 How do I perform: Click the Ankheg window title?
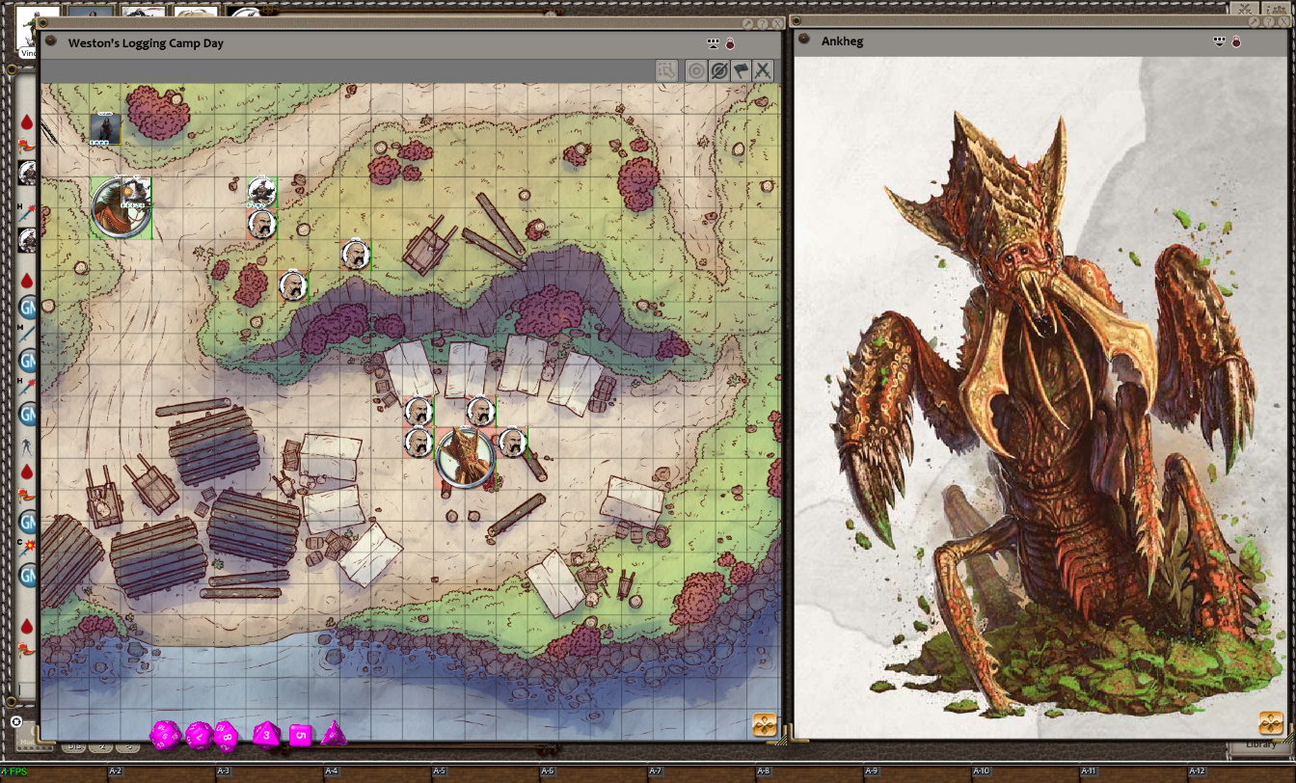(843, 41)
